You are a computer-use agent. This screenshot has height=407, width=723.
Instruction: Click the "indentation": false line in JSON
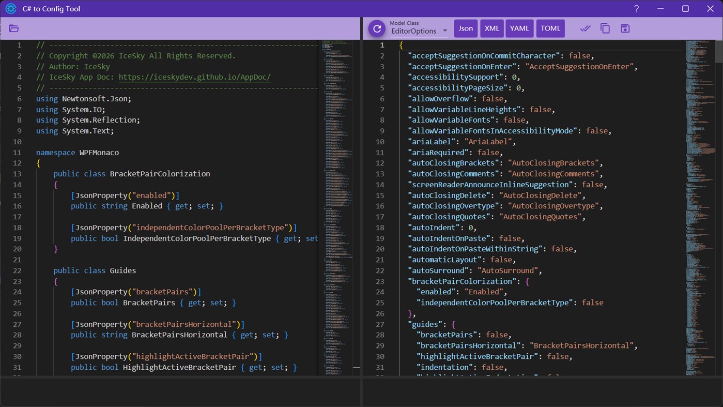coord(462,367)
